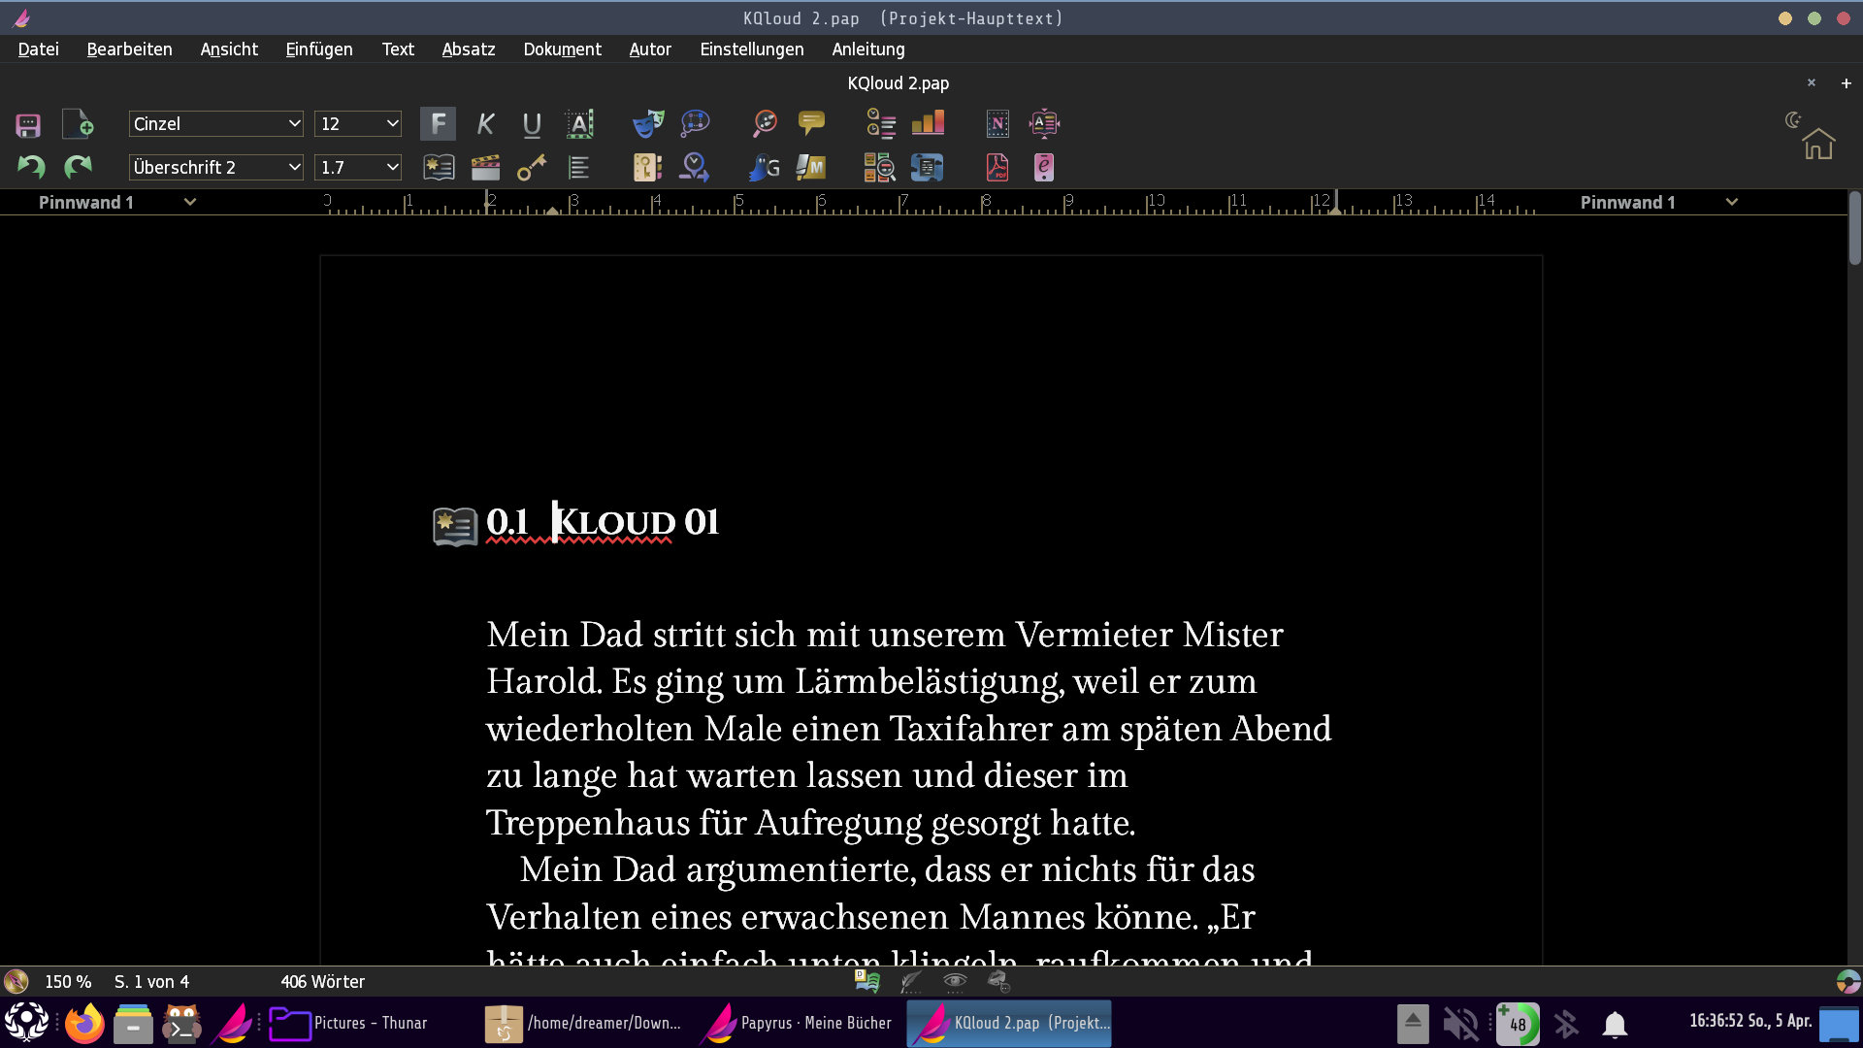This screenshot has width=1863, height=1048.
Task: Open the bar chart statistics icon
Action: pyautogui.click(x=928, y=123)
